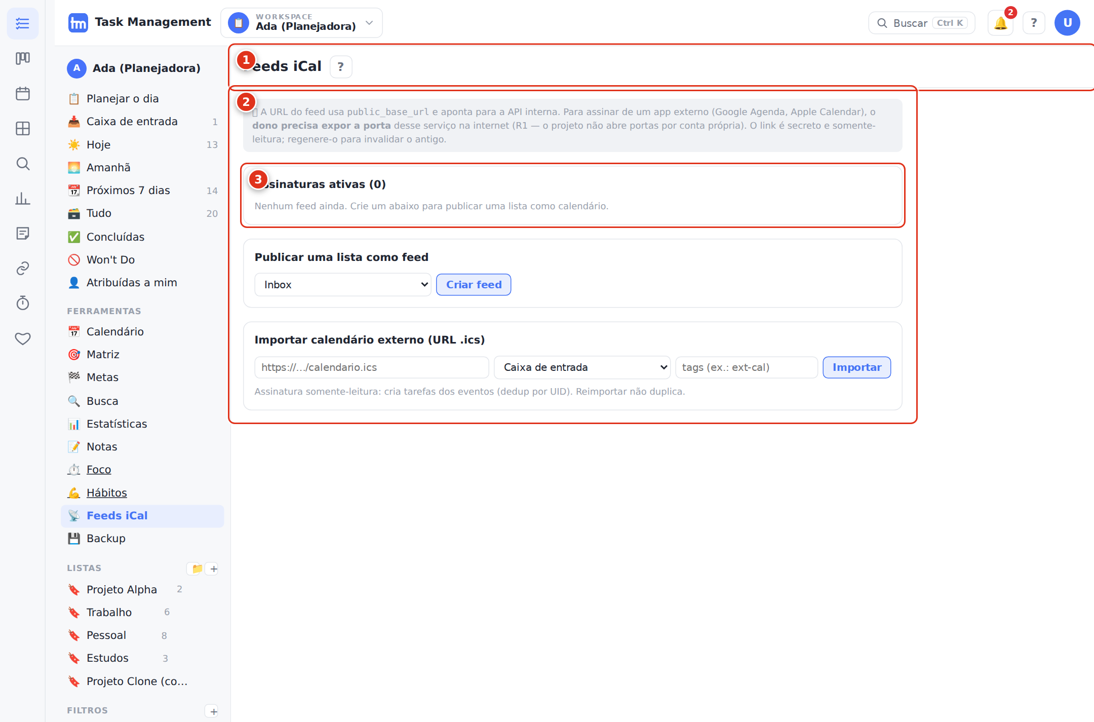Viewport: 1094px width, 722px height.
Task: Open the habits heart icon in rail
Action: [23, 338]
